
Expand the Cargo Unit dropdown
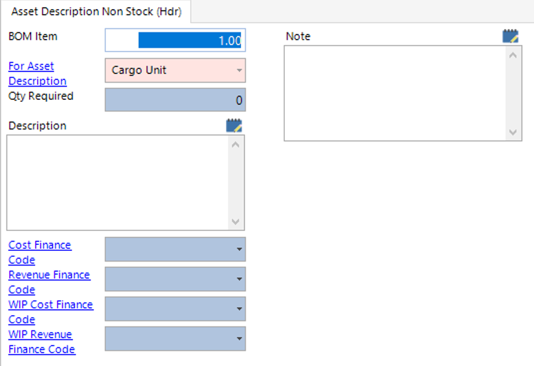[x=239, y=70]
